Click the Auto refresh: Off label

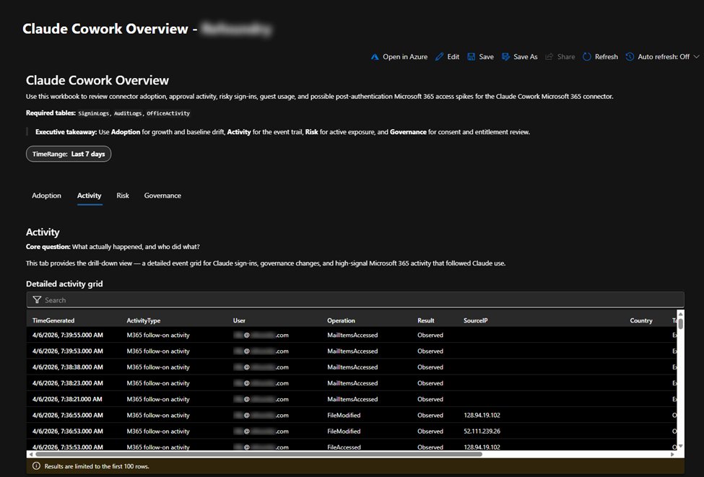(664, 57)
